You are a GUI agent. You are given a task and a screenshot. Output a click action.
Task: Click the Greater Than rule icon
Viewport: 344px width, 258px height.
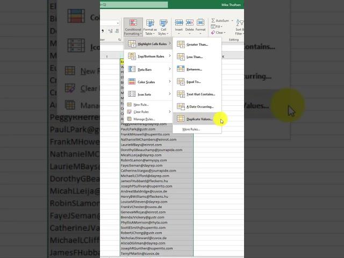coord(181,44)
